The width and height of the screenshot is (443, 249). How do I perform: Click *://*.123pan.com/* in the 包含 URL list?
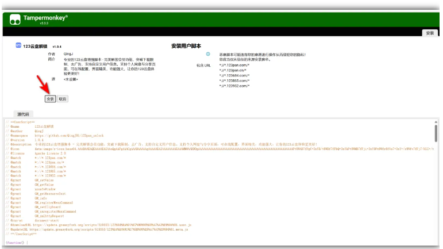[x=234, y=65]
